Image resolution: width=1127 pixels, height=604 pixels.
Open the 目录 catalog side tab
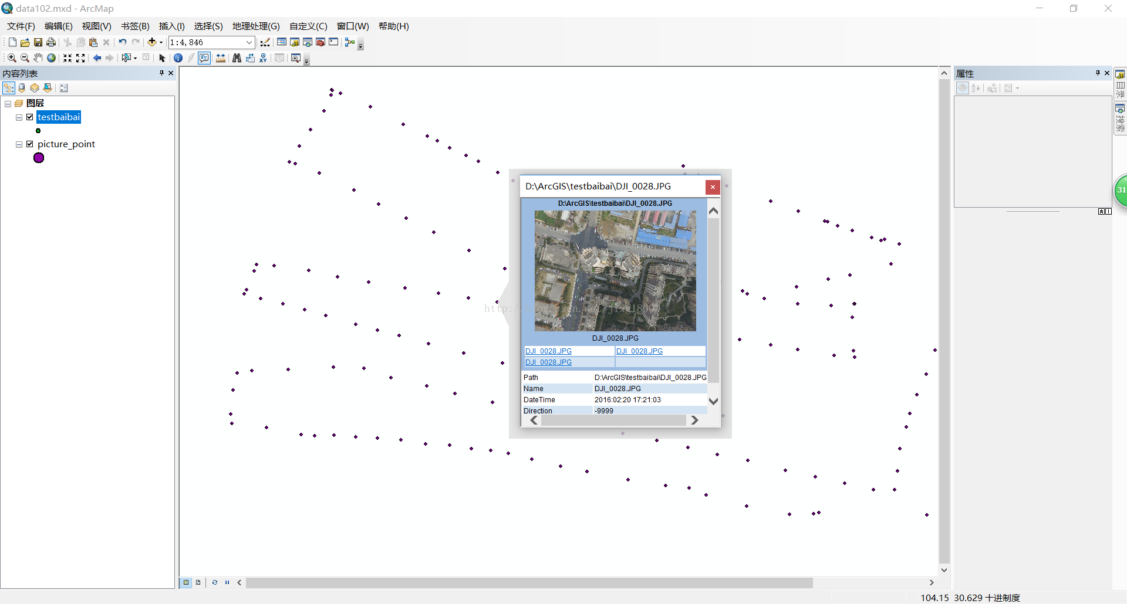coord(1120,84)
